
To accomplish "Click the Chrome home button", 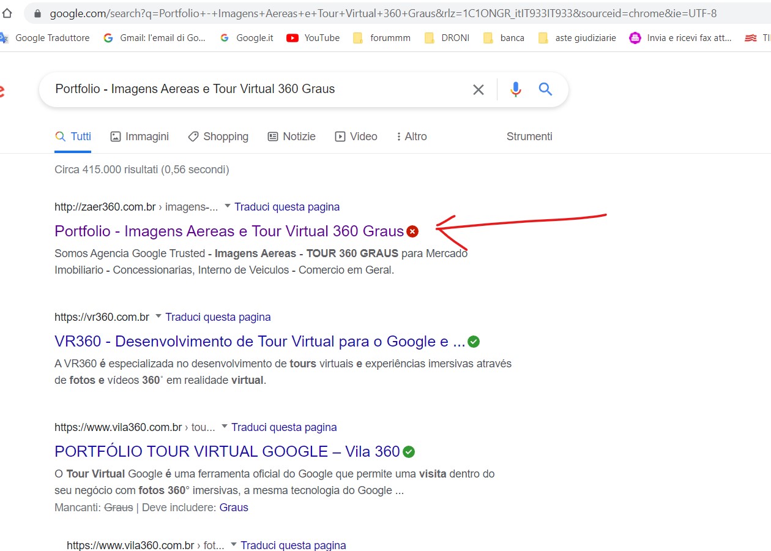I will coord(7,13).
